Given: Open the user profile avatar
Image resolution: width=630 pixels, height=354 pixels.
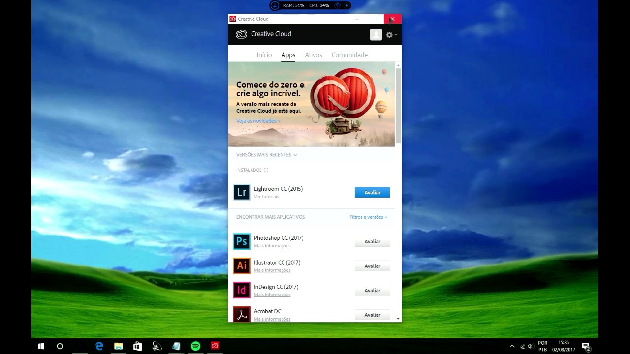Looking at the screenshot, I should (x=376, y=34).
